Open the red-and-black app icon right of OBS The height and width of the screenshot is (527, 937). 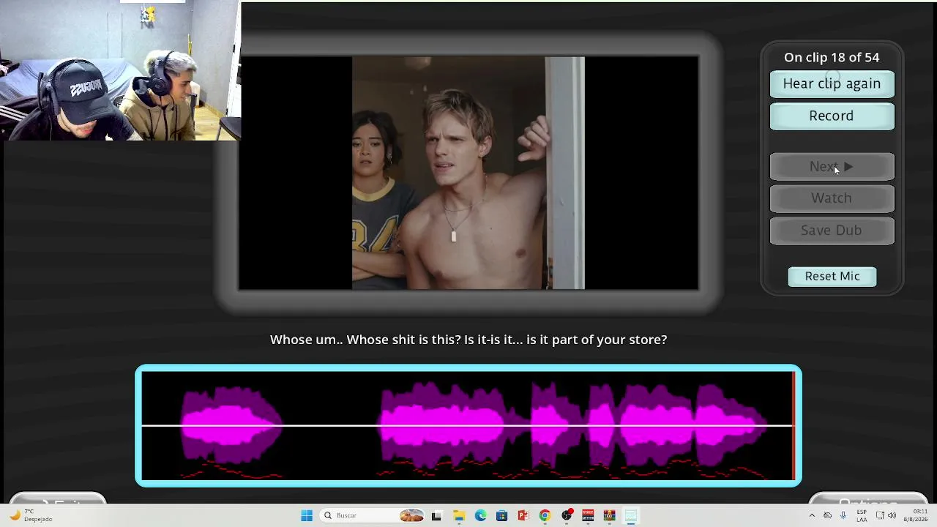point(588,516)
